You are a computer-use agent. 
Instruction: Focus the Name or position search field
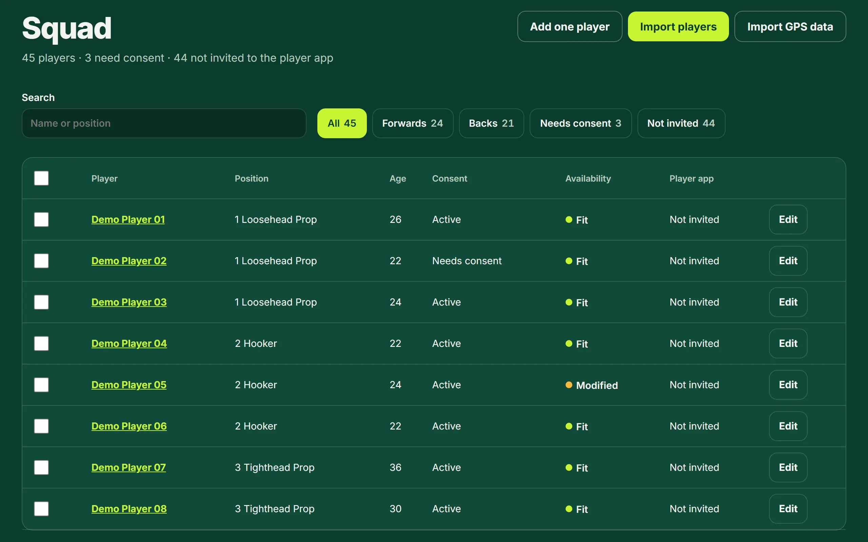[164, 123]
